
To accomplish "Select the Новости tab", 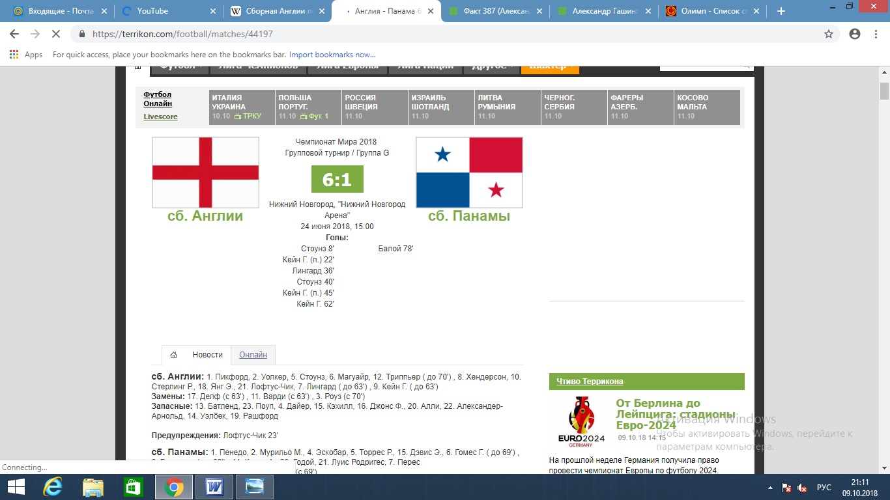I will pos(208,355).
